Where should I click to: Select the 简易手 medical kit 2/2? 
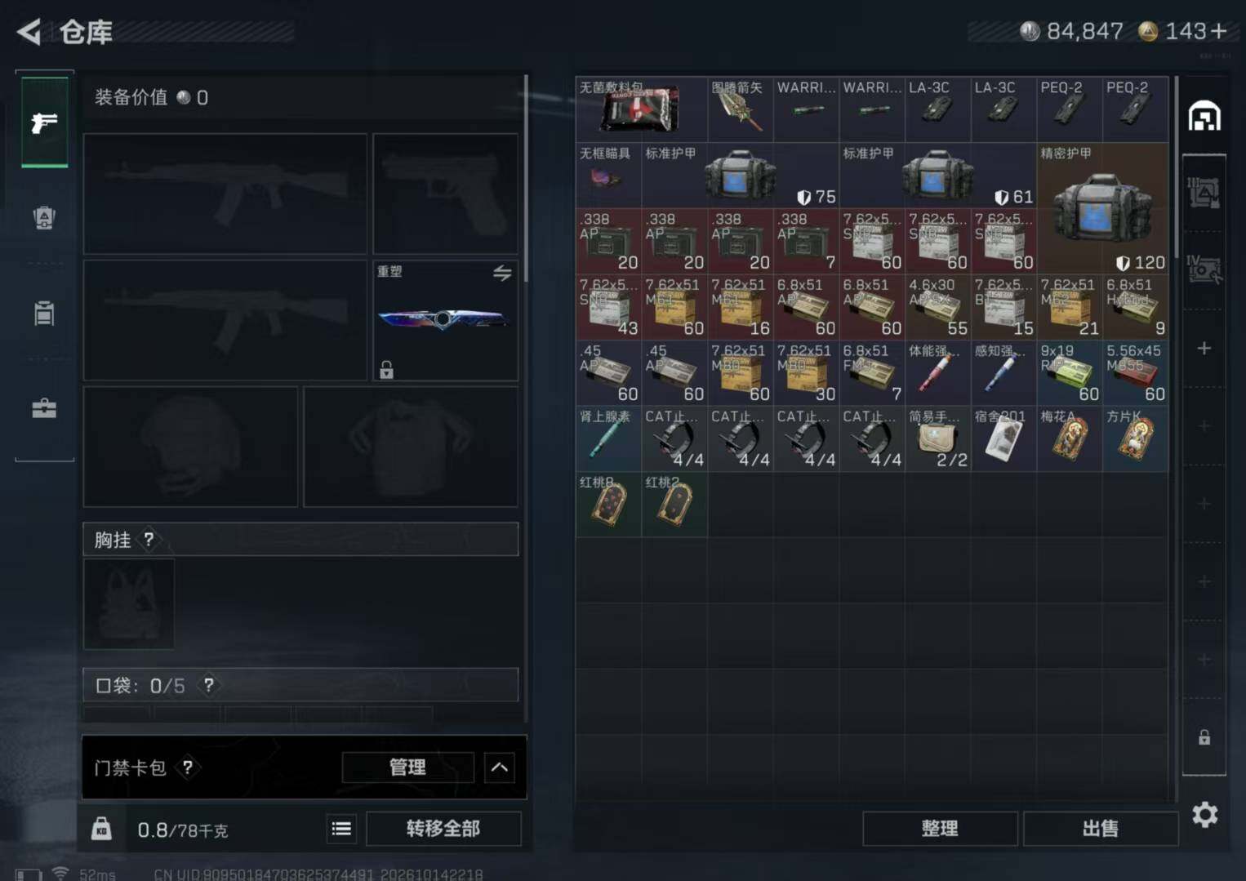pyautogui.click(x=937, y=438)
